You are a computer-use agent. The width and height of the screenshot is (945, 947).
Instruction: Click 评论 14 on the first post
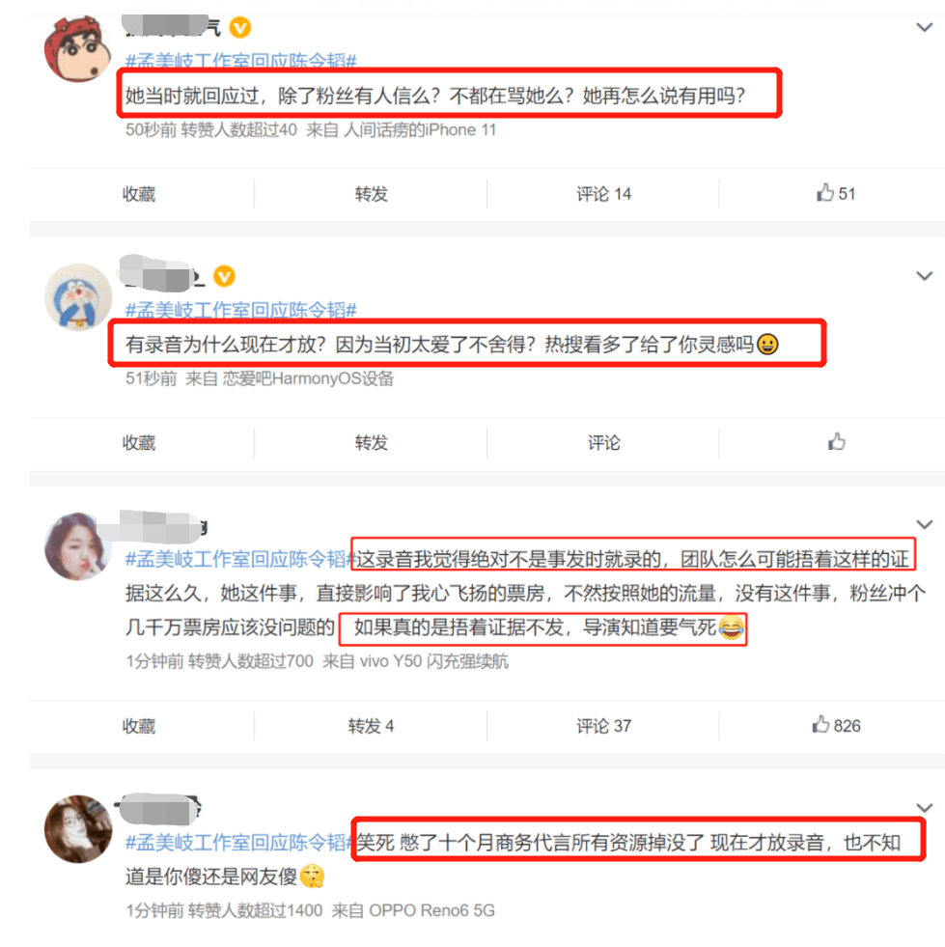coord(603,194)
